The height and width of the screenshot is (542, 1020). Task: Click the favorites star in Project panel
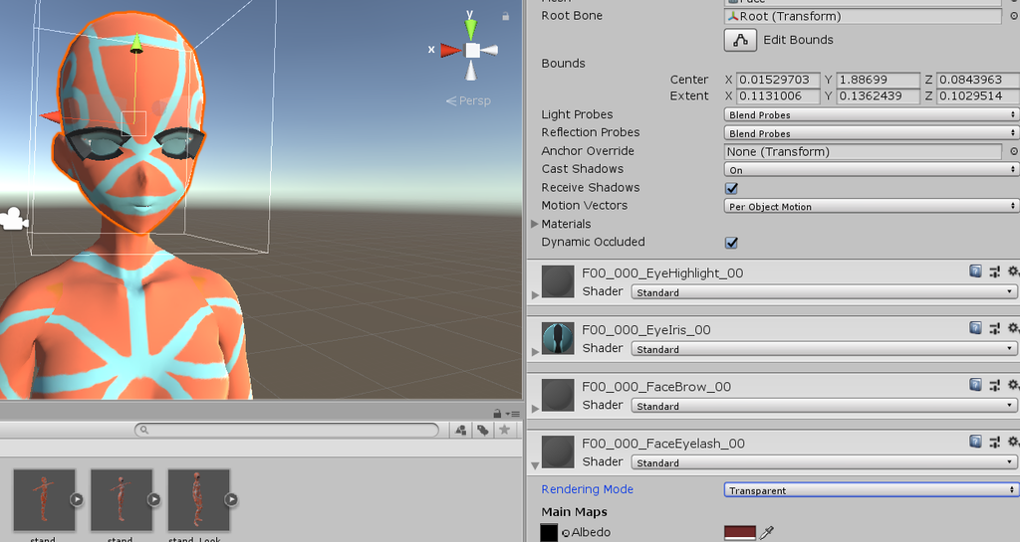[504, 429]
